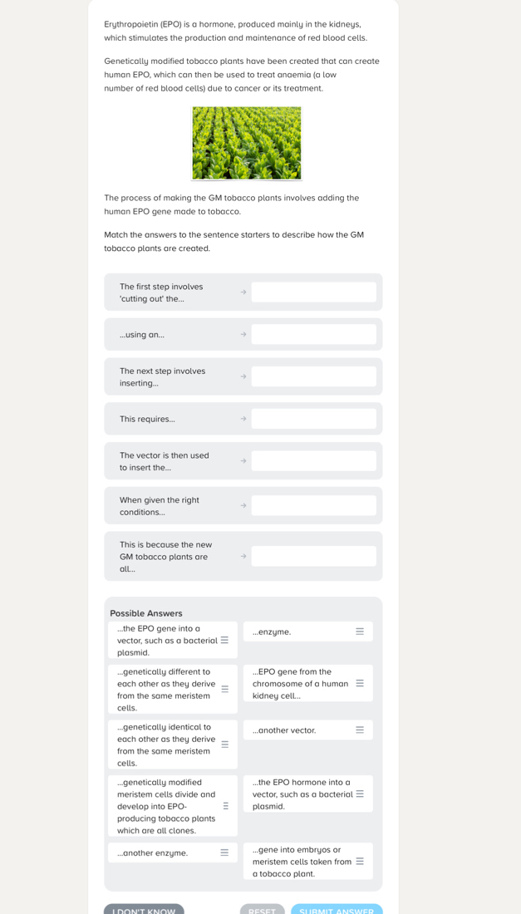This screenshot has width=521, height=914.
Task: Click empty answer slot for 'This requires...'
Action: [x=313, y=419]
